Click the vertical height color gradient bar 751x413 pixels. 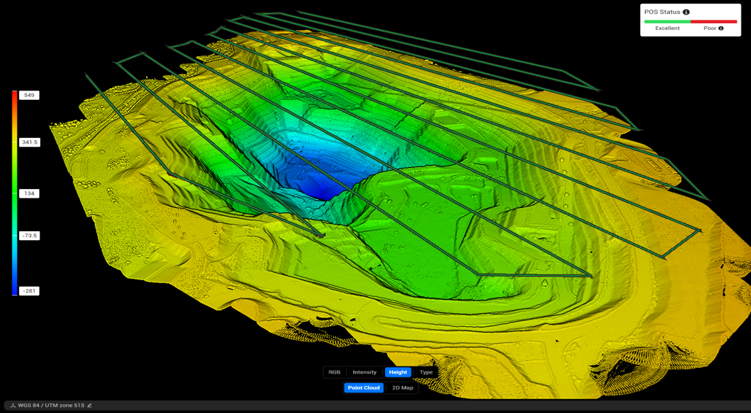[x=15, y=193]
